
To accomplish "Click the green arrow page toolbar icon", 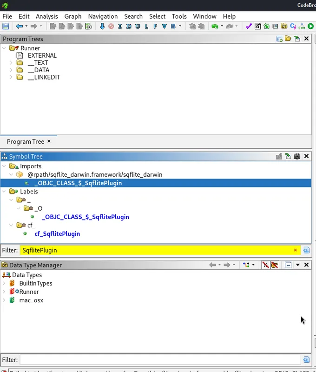I will (x=266, y=26).
